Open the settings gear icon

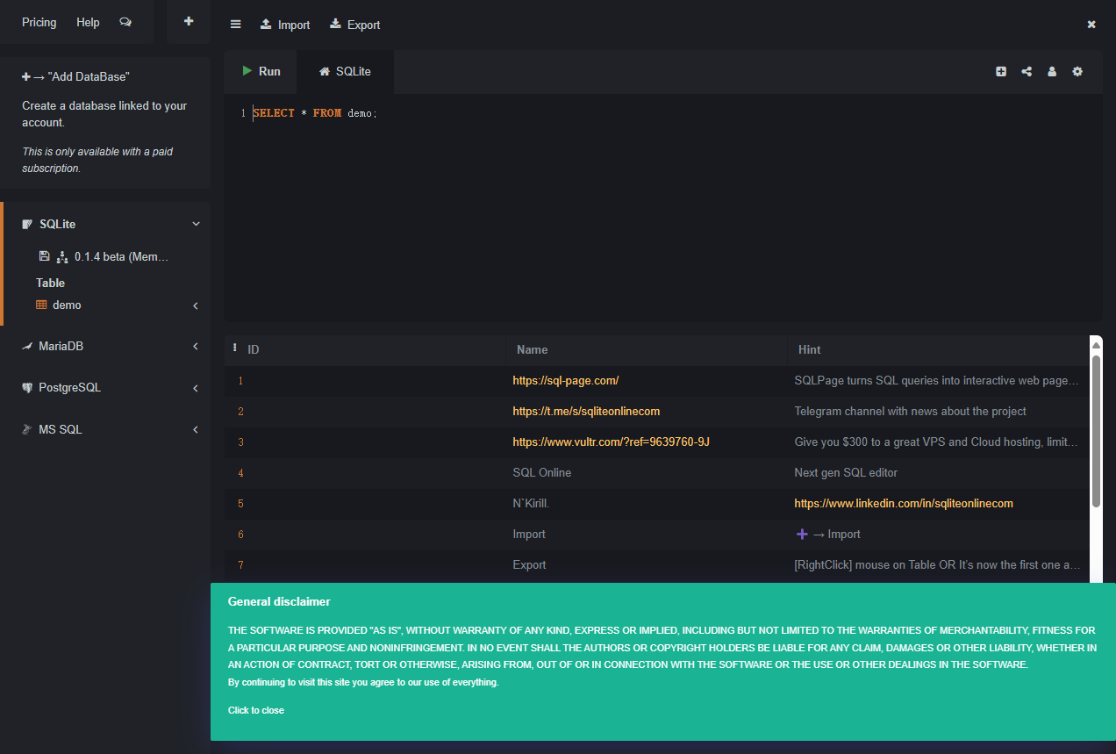(x=1077, y=72)
